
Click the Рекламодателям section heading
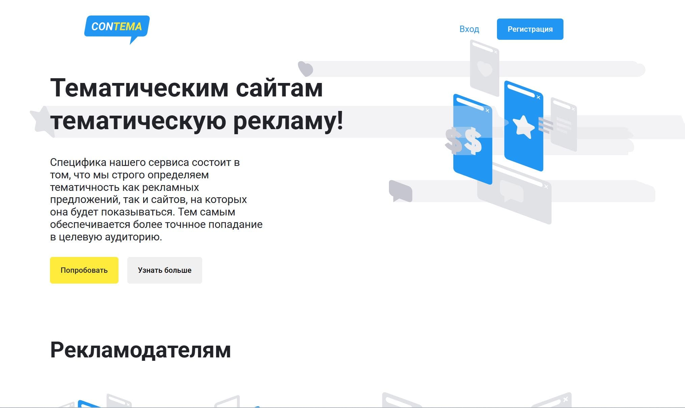[x=140, y=350]
